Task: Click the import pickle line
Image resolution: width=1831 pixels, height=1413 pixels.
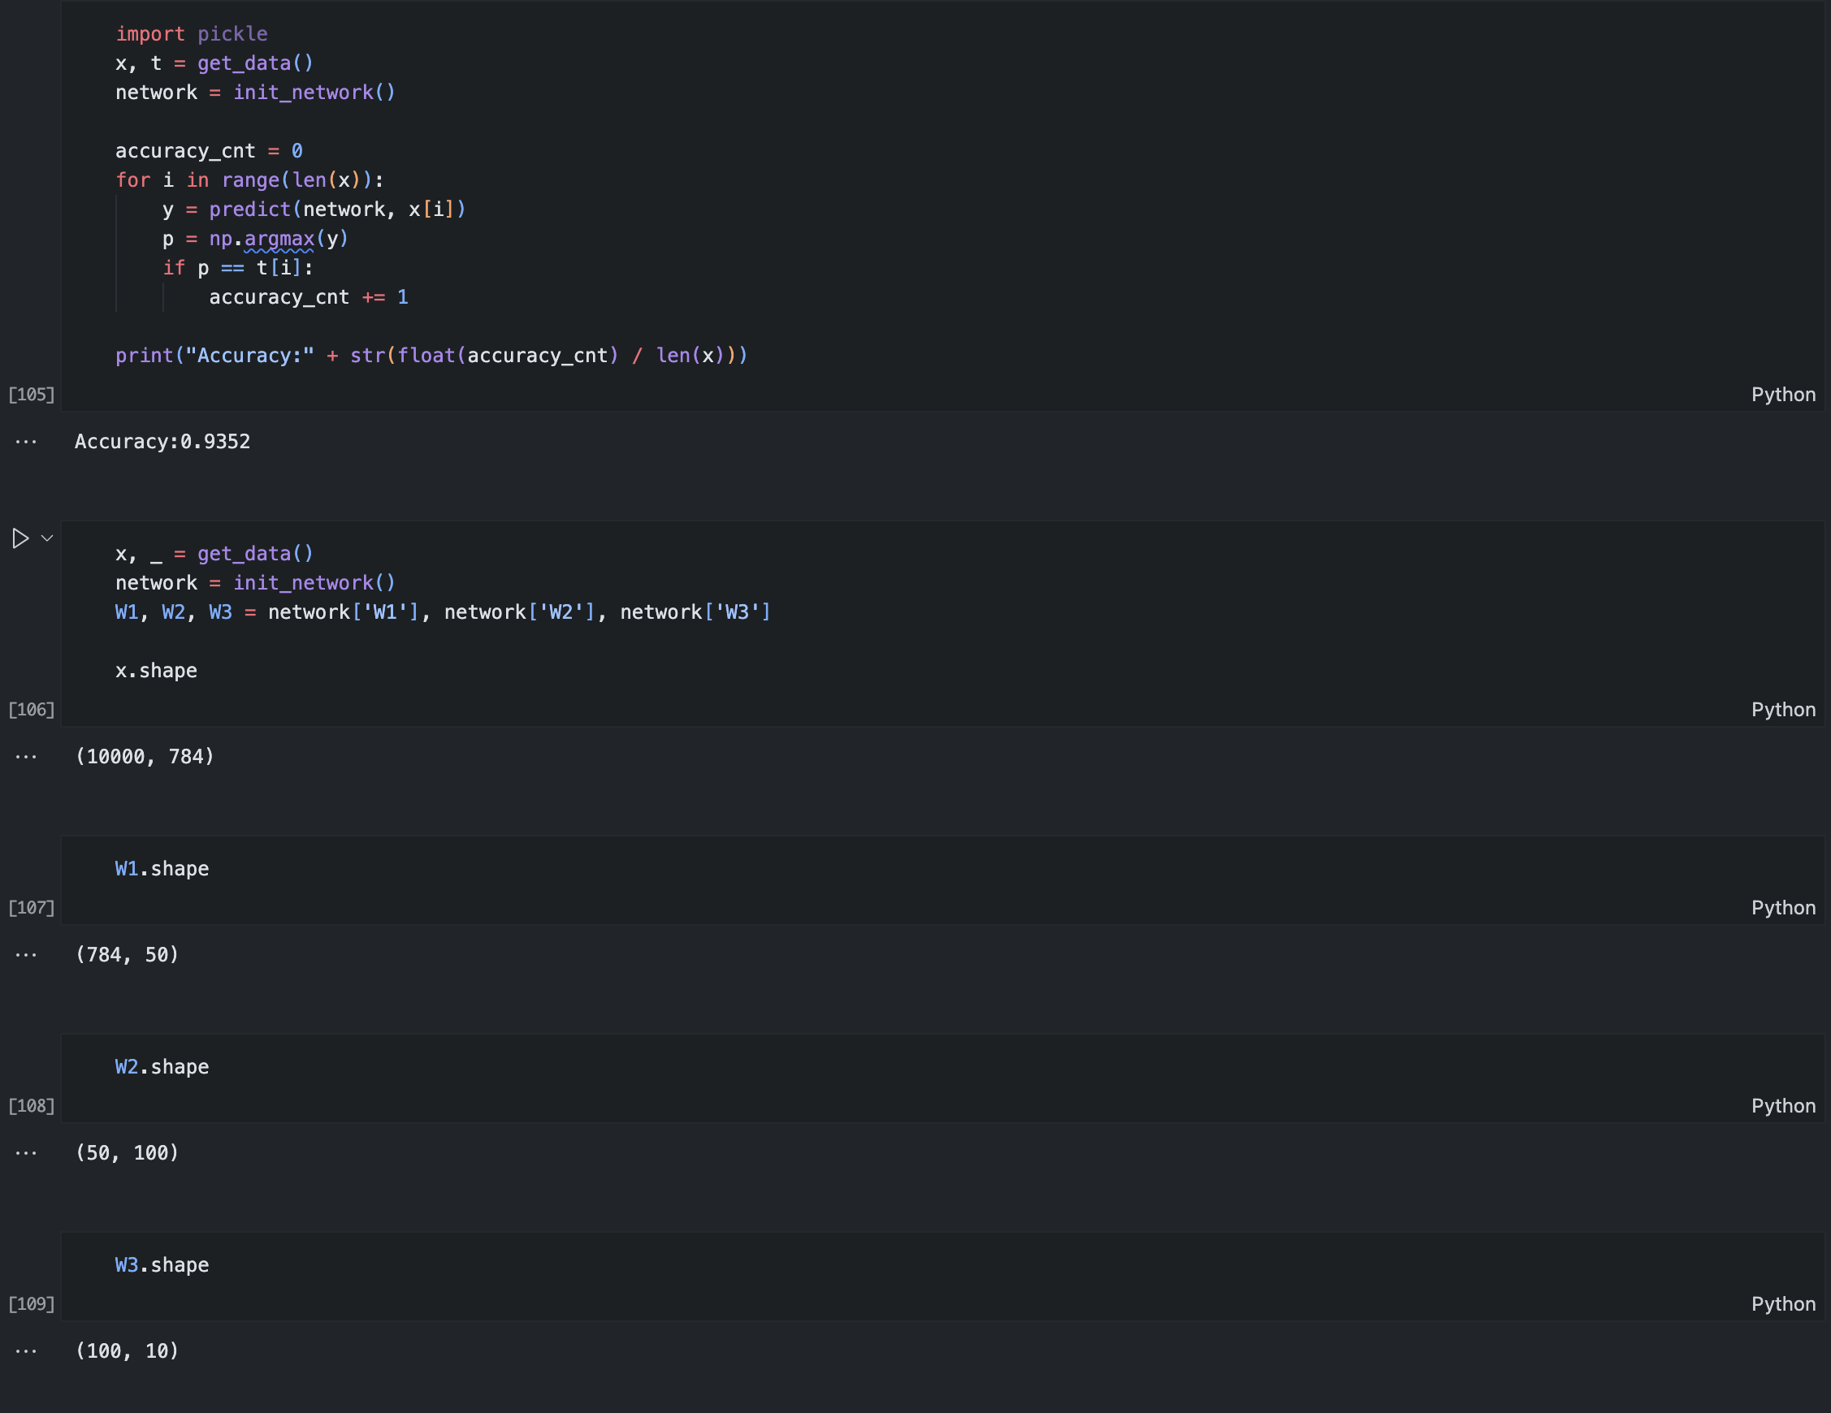Action: click(x=192, y=34)
